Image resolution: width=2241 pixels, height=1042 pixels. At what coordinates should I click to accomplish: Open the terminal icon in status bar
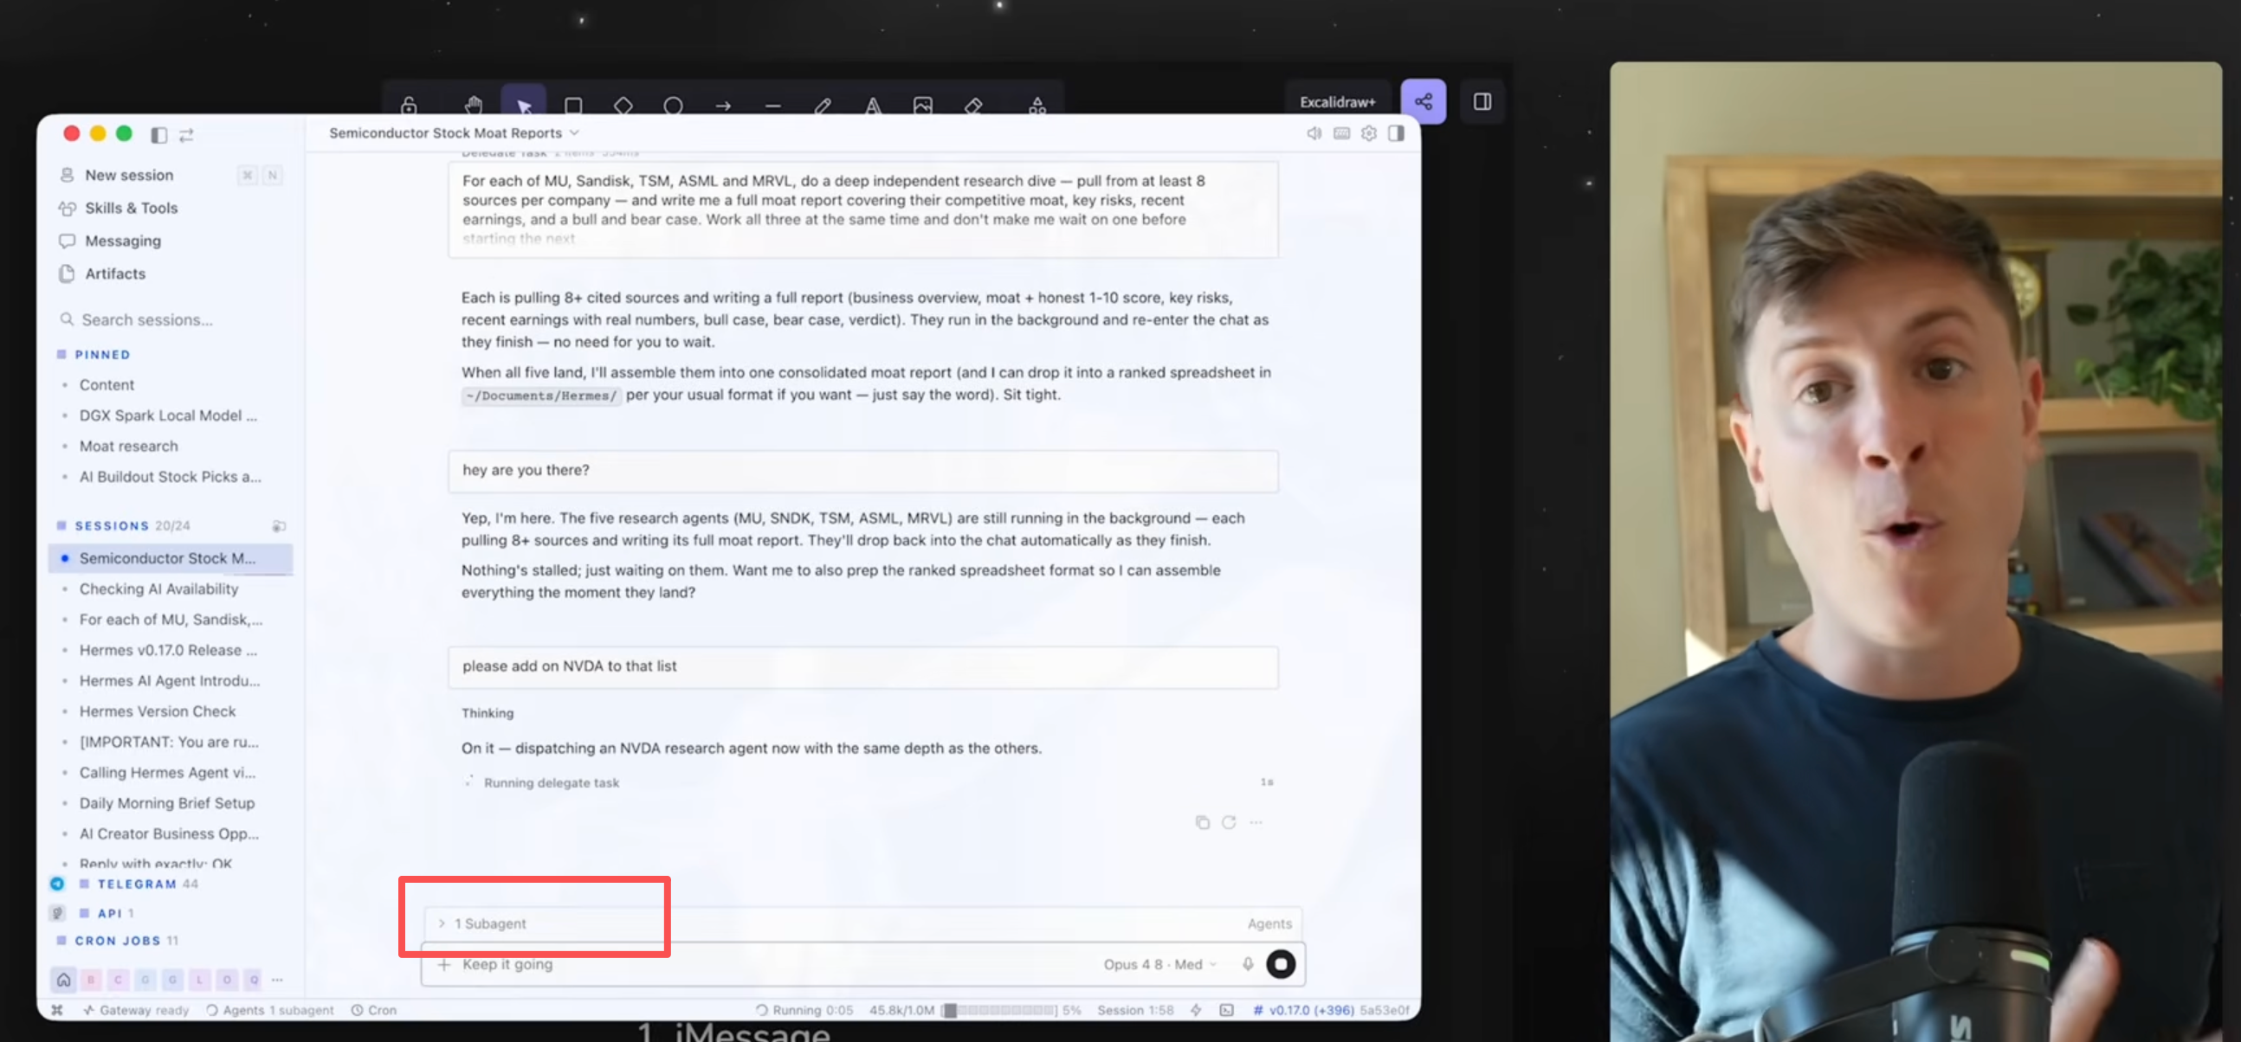tap(1227, 1011)
